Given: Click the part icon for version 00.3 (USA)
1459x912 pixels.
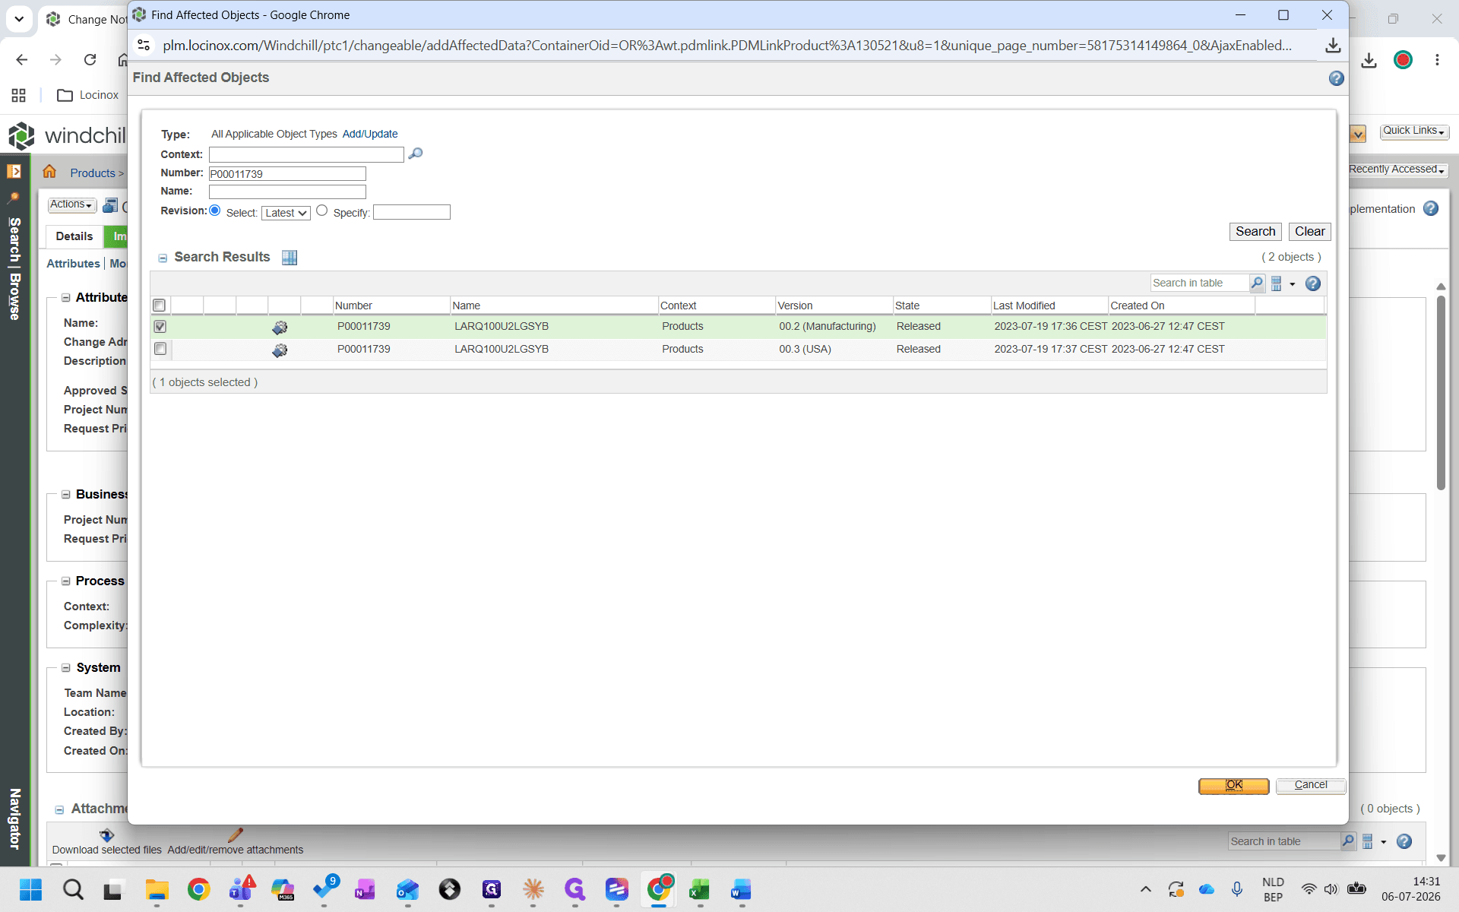Looking at the screenshot, I should [280, 350].
